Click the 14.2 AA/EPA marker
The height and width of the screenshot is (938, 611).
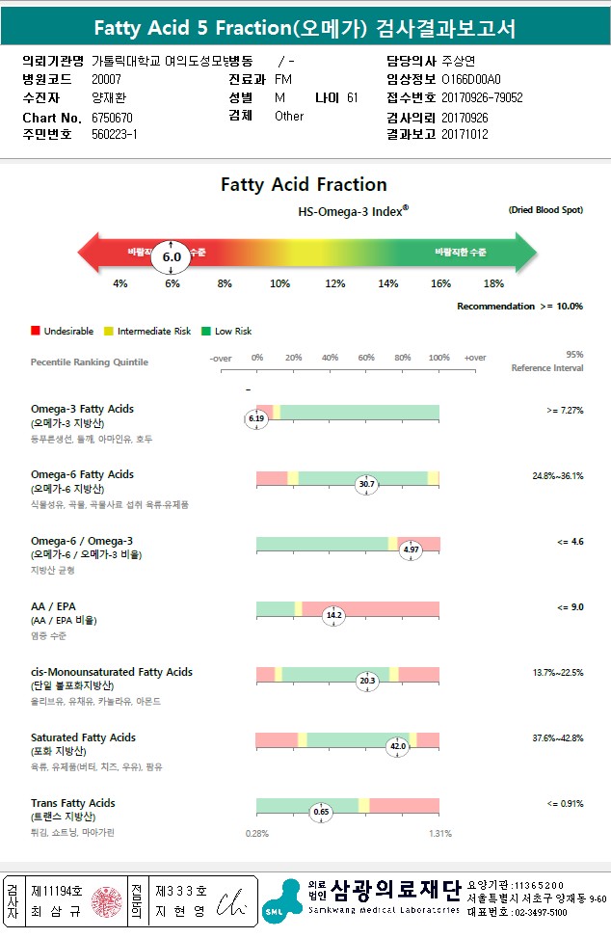(x=333, y=615)
